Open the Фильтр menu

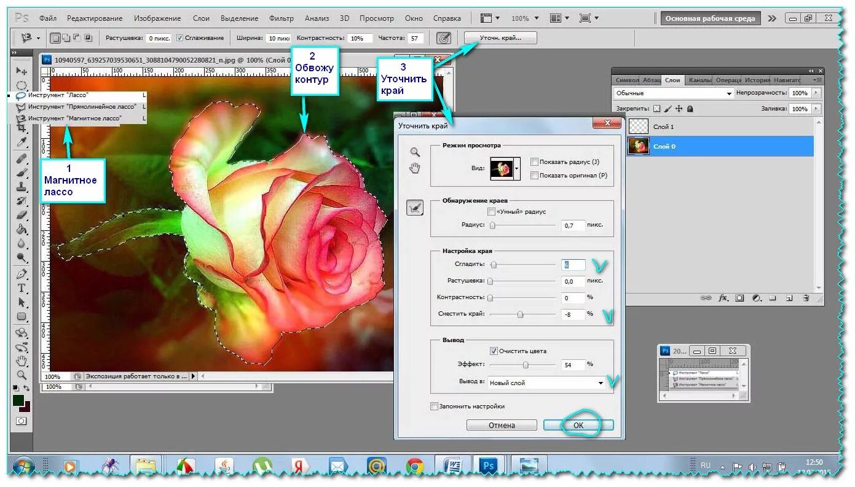pos(281,18)
